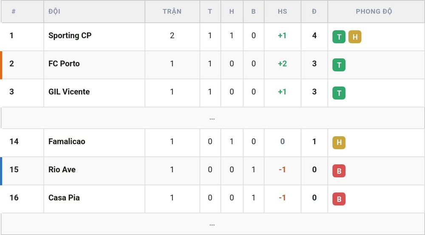425x235 pixels.
Task: Open the Rio Ave team link
Action: click(62, 170)
